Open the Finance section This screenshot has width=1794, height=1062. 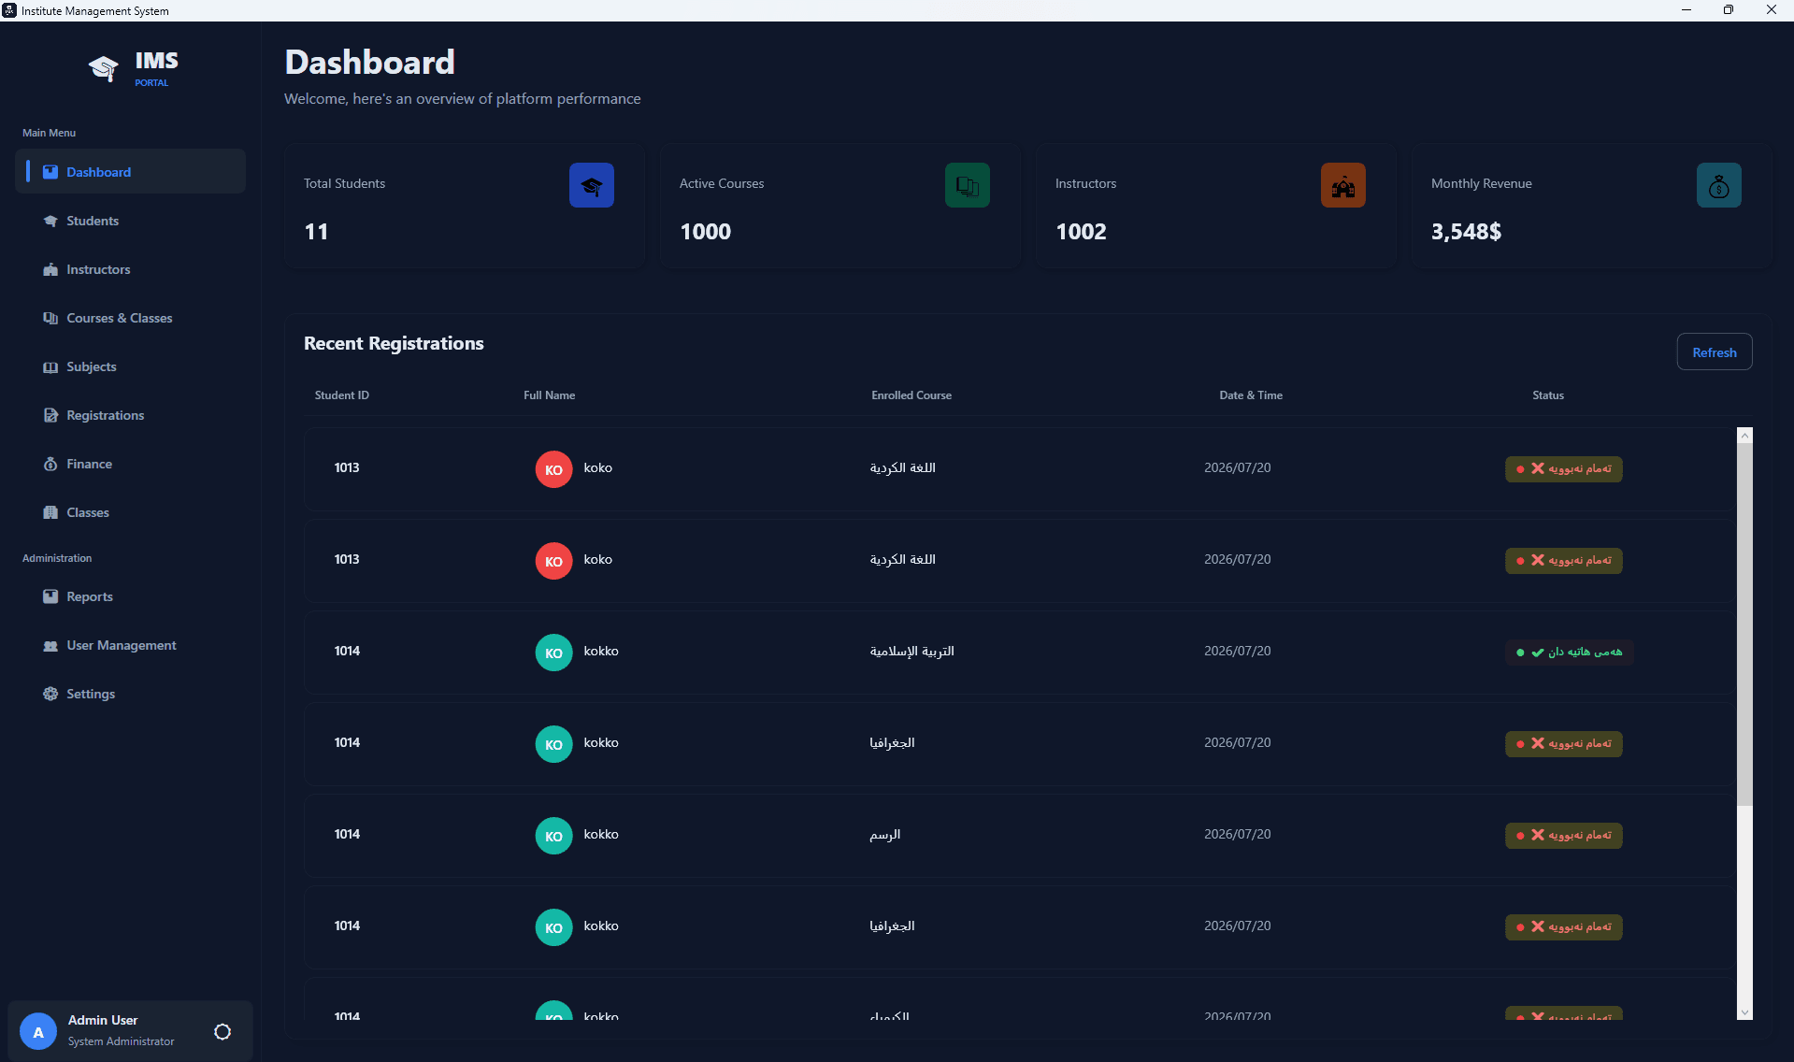(130, 464)
